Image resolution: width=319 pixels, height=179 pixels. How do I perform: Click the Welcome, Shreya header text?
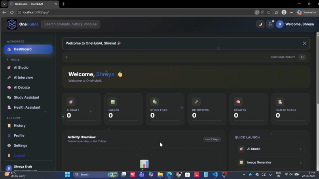300,24
